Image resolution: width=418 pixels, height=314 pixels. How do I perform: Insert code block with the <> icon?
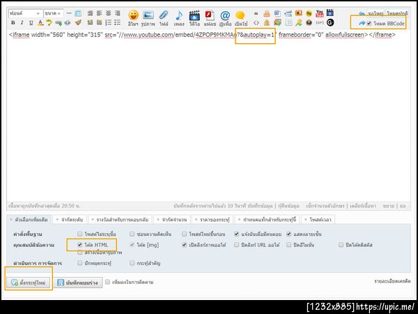[x=256, y=23]
